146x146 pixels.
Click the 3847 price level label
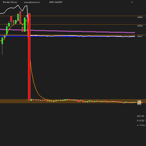[x=140, y=36]
